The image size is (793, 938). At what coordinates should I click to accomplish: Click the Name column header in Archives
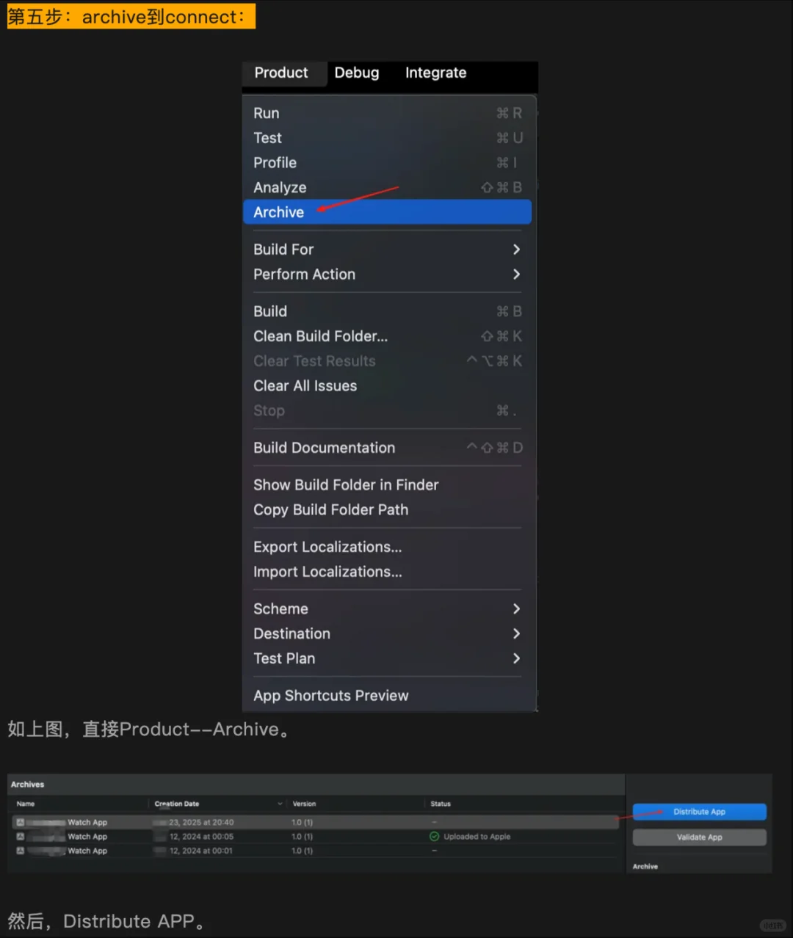[26, 804]
